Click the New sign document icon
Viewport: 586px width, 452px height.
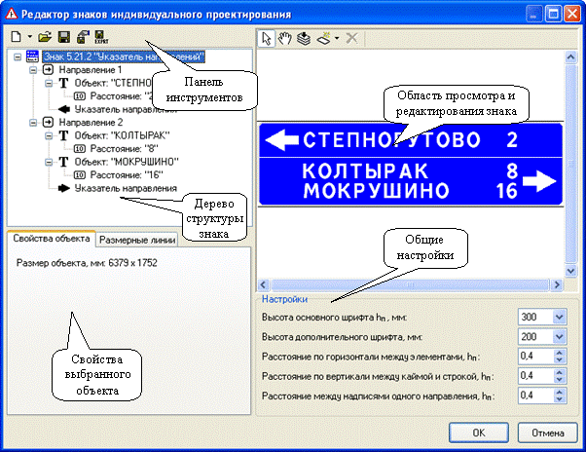point(17,37)
